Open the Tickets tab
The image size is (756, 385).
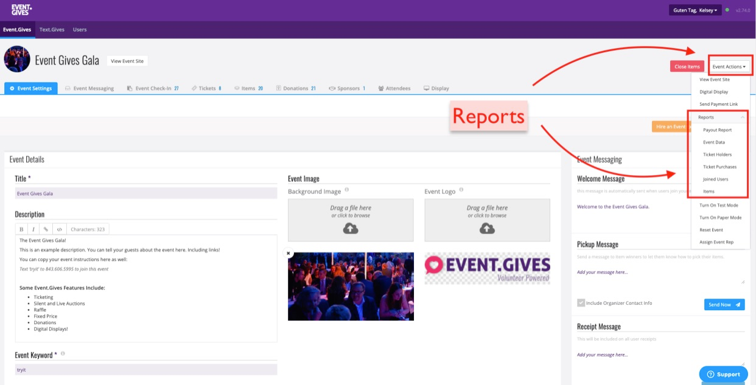coord(206,88)
